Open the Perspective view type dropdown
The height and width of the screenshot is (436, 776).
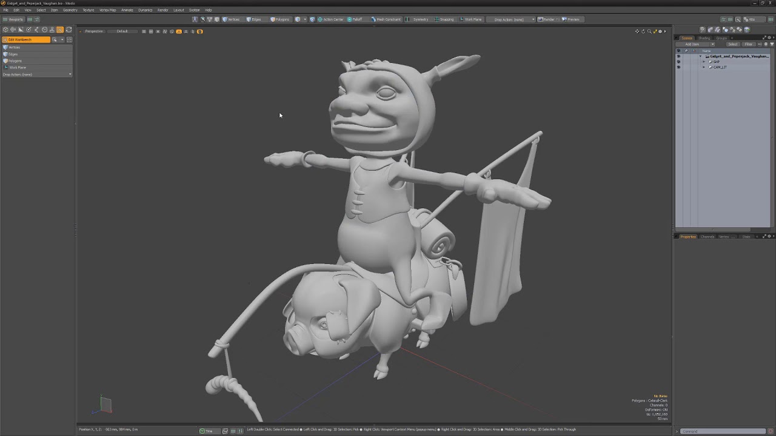click(94, 31)
